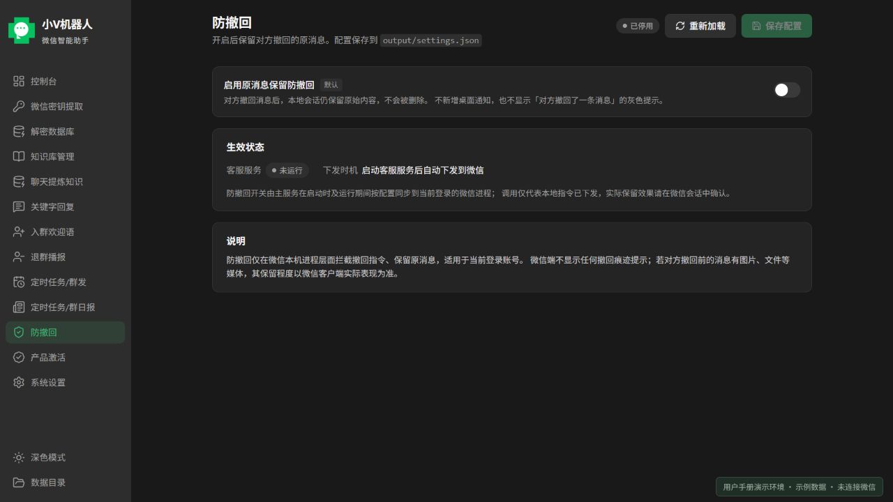Click the 说明 heading

click(236, 241)
